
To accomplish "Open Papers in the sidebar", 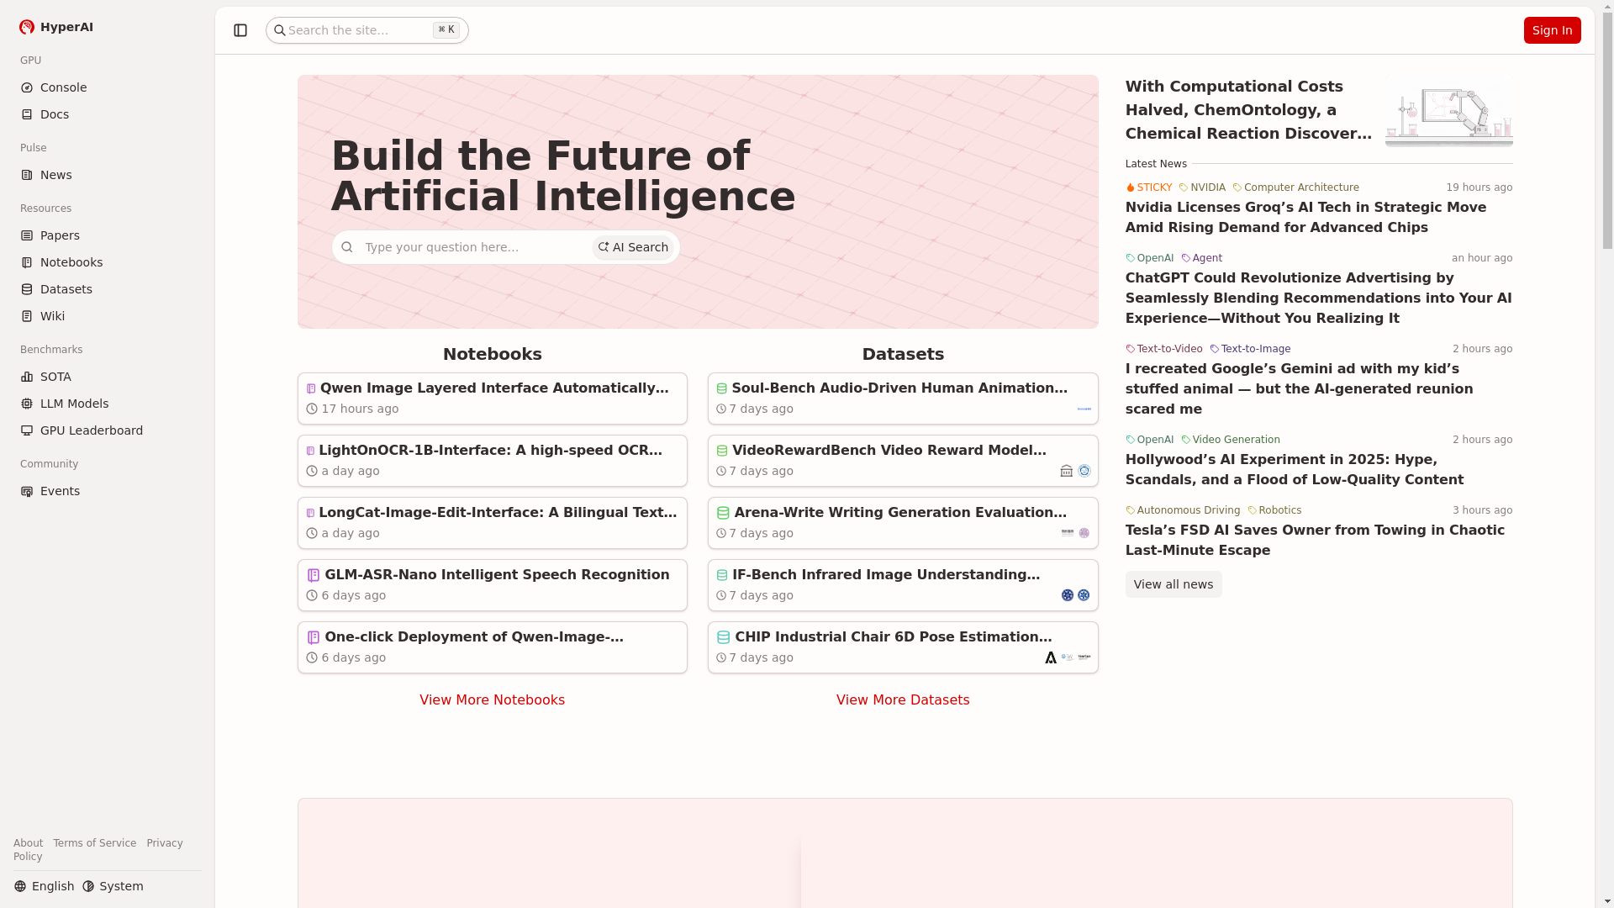I will point(107,235).
